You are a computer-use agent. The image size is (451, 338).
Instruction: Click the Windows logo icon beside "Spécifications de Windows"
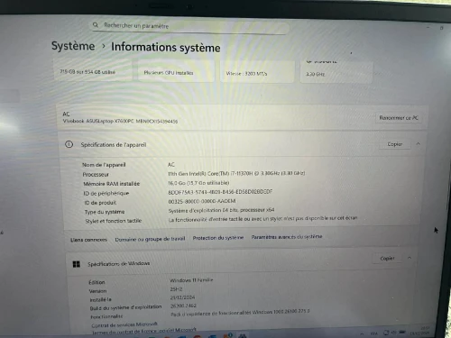point(76,264)
